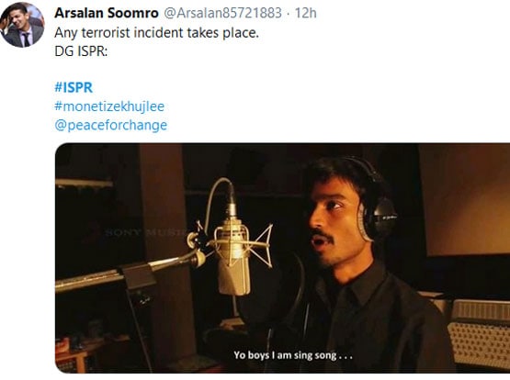Click the 'Yo boys I am sing song' subtitle
The image size is (510, 380).
pos(293,355)
